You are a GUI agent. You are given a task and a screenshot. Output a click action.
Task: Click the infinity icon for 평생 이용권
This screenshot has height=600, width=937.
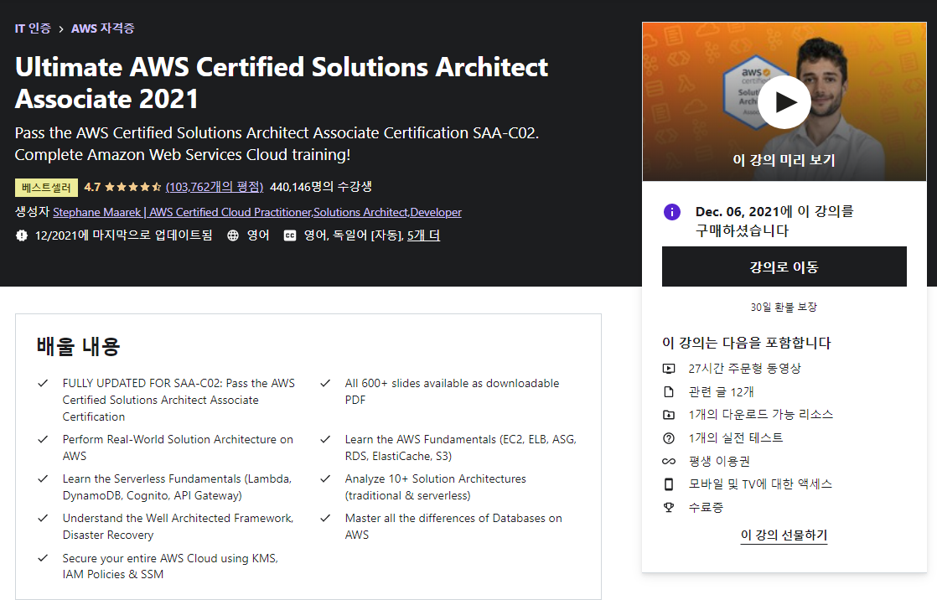[669, 462]
